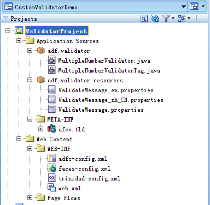Collapse the WEB-INF folder
Viewport: 210px width, 205px height.
click(30, 148)
